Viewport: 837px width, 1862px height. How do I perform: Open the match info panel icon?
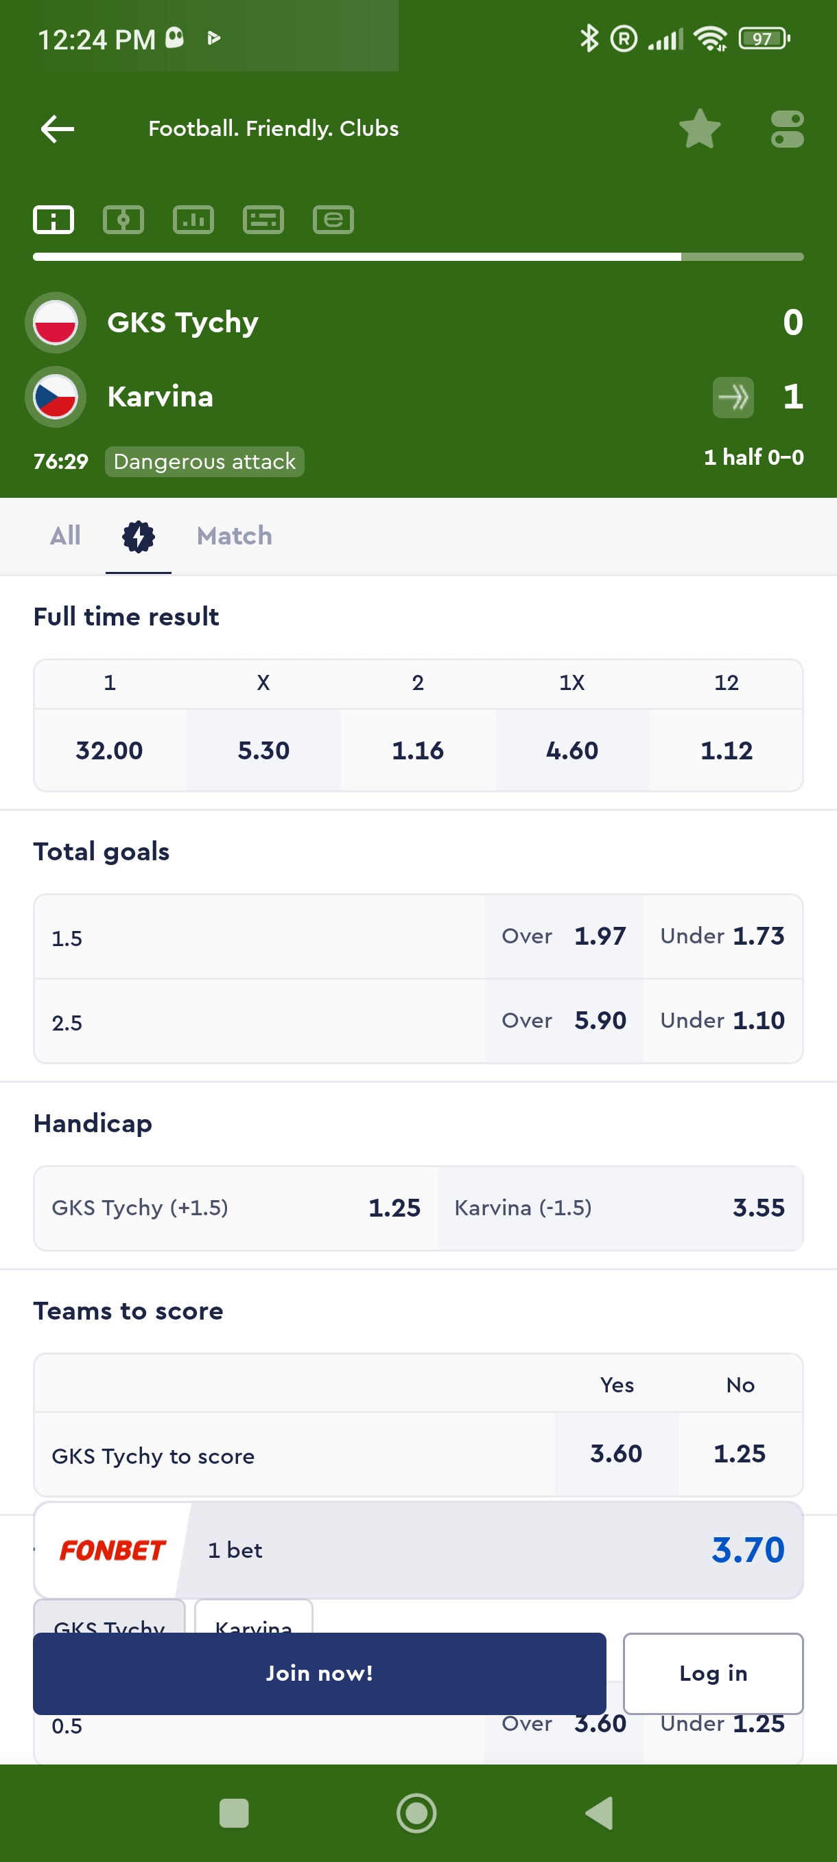(x=54, y=220)
